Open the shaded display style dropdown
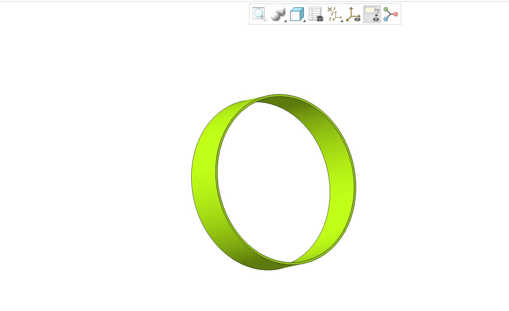Viewport: 509px width, 311px height. [278, 14]
